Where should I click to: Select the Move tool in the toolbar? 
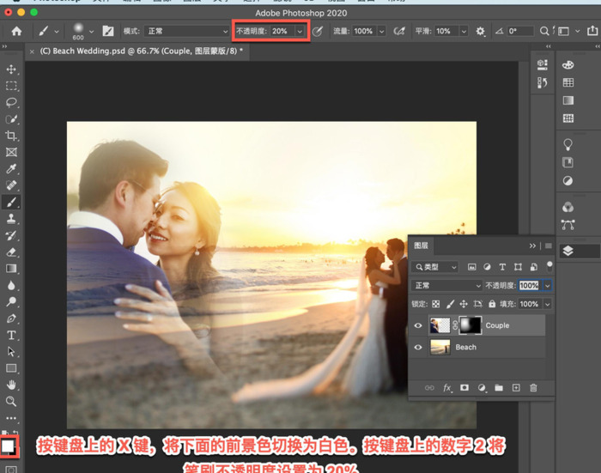pos(11,70)
